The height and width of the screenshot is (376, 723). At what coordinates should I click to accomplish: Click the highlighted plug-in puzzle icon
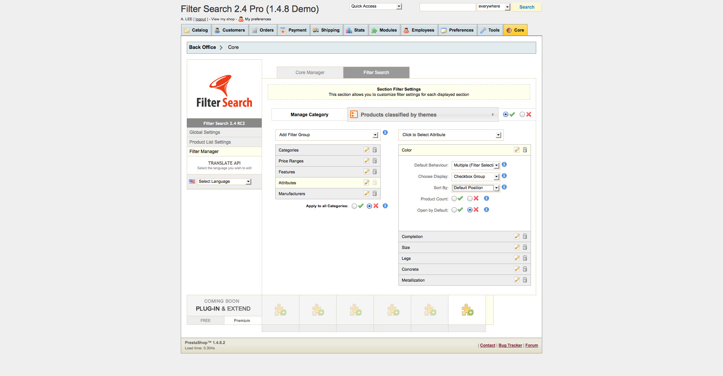[x=467, y=310]
